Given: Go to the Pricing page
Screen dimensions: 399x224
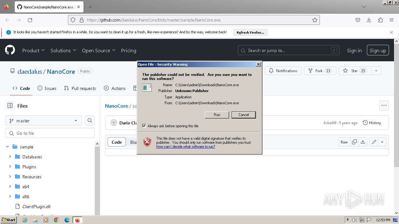Looking at the screenshot, I should click(128, 50).
